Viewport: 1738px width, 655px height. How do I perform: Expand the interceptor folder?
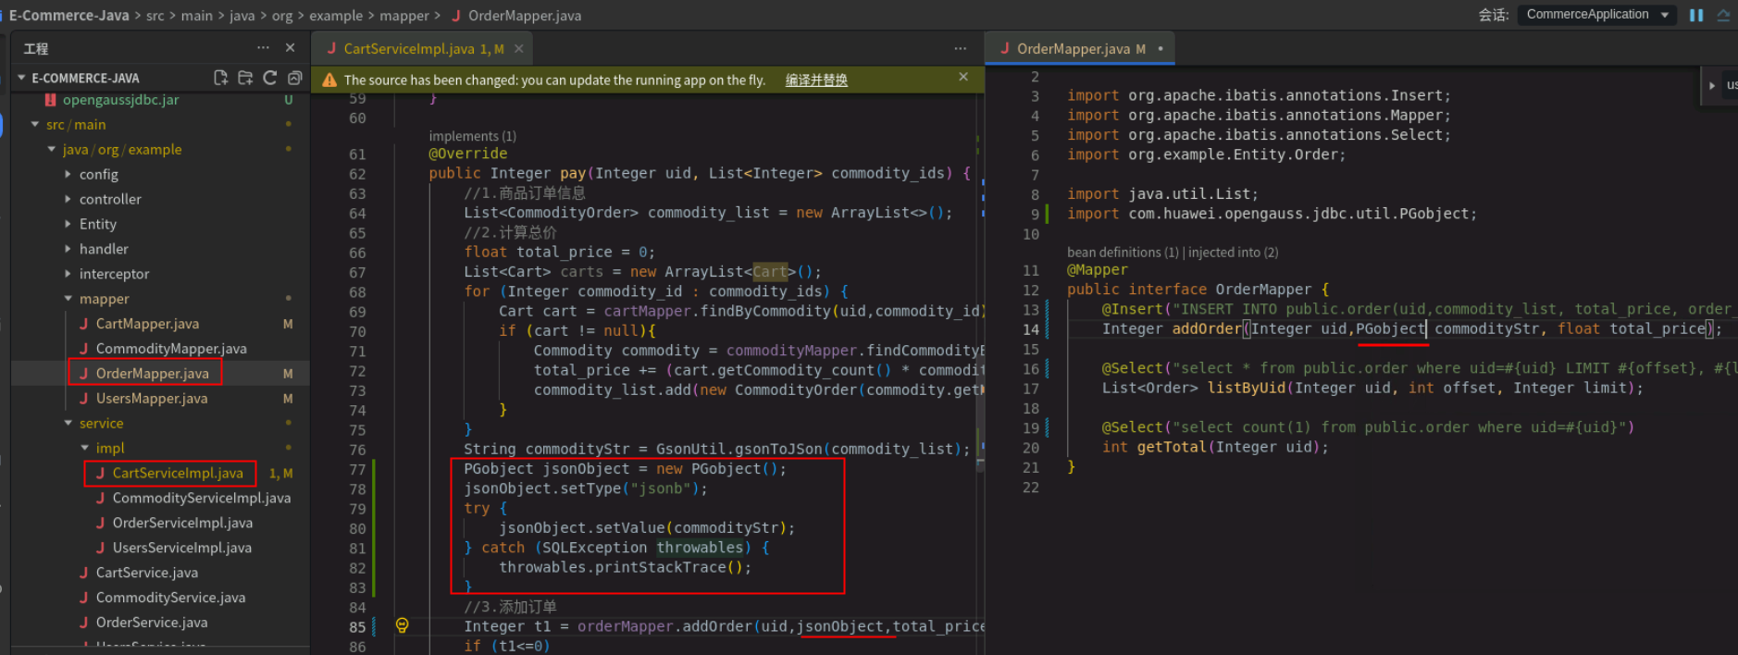click(x=68, y=274)
